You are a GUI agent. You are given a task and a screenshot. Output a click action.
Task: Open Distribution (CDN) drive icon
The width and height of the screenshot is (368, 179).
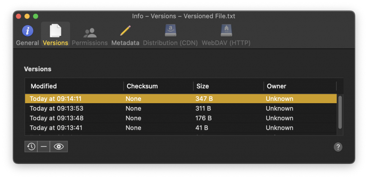click(170, 31)
